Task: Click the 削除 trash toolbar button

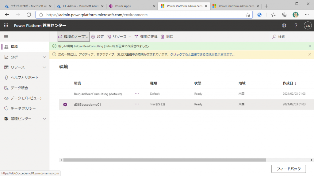Action: pyautogui.click(x=167, y=37)
